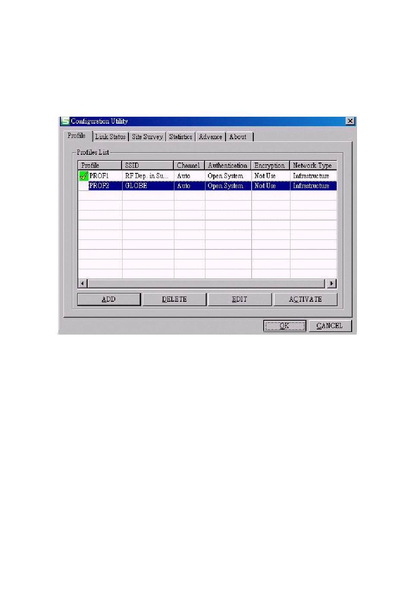Open the Link Status tab

coord(110,137)
